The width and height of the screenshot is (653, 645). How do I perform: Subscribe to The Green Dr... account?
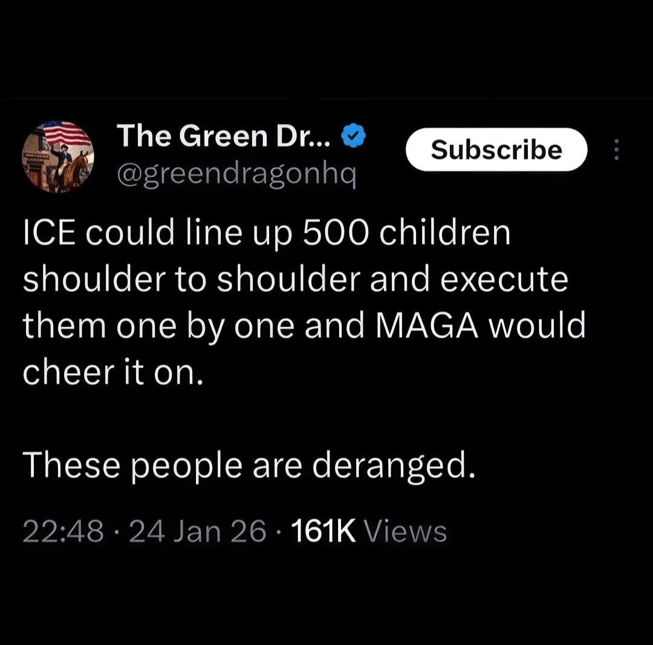[496, 149]
